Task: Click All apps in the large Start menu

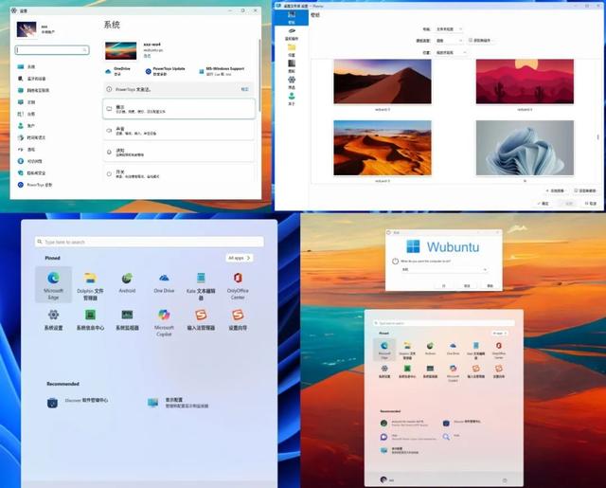Action: click(x=240, y=258)
